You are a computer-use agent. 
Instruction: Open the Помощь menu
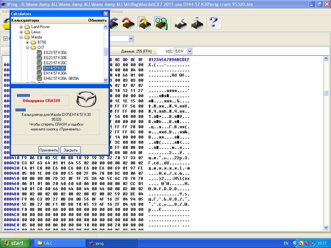click(x=116, y=11)
